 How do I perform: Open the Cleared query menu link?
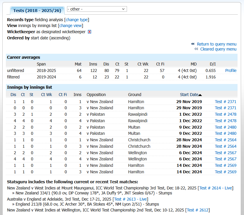[x=218, y=49]
